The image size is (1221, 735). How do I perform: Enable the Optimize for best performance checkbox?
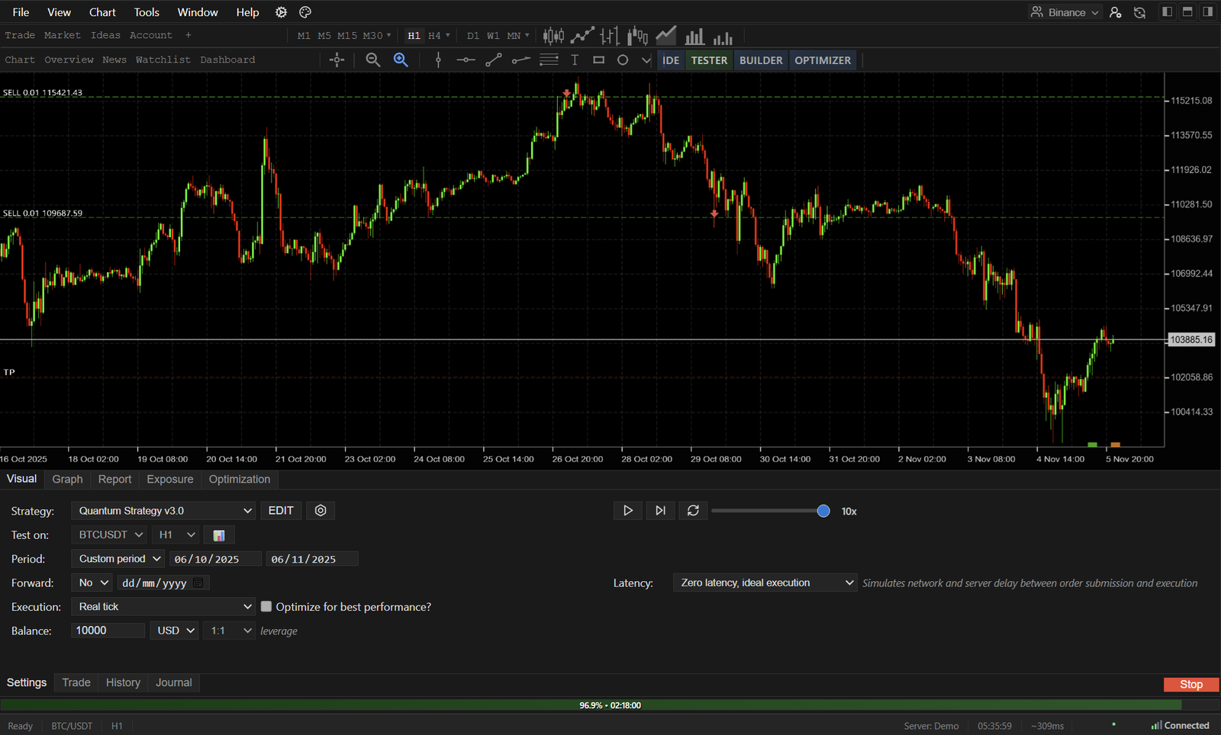(x=266, y=606)
